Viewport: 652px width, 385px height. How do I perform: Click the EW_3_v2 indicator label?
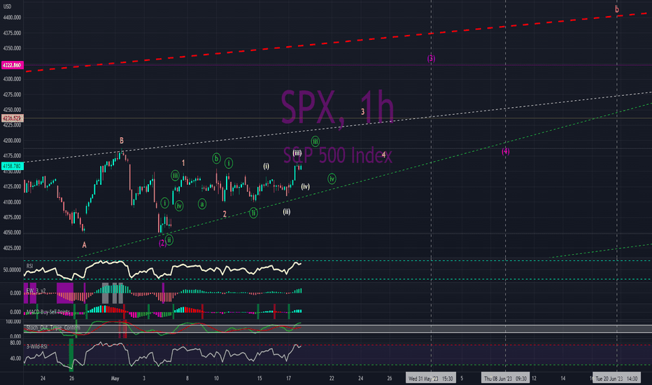pyautogui.click(x=36, y=290)
